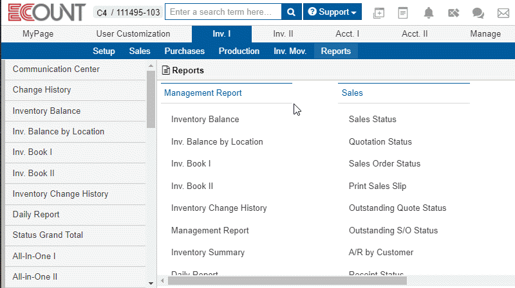
Task: Open the handshake icon in top bar
Action: 453,13
